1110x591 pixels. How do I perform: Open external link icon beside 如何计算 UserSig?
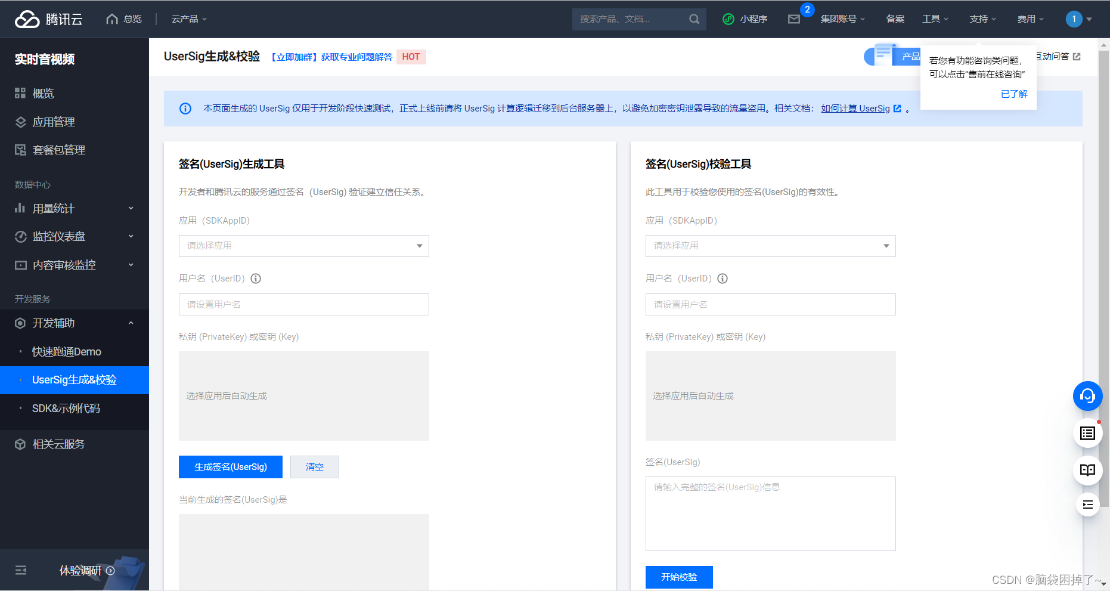pyautogui.click(x=897, y=108)
